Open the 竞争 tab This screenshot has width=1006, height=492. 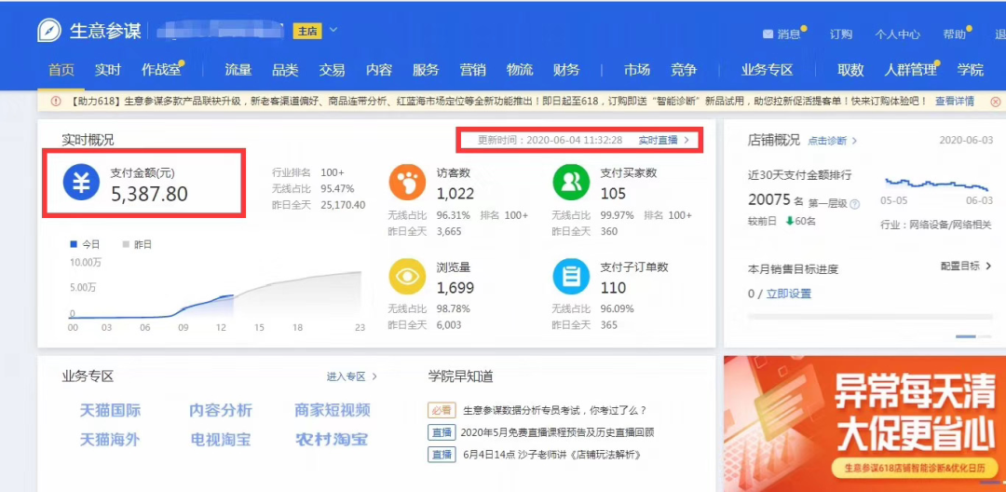684,70
